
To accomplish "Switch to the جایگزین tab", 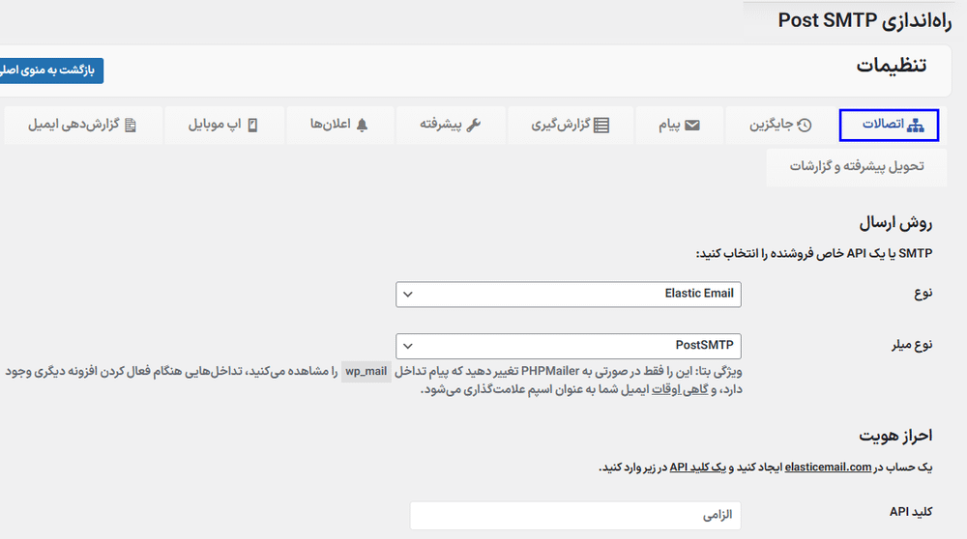I will click(x=780, y=125).
